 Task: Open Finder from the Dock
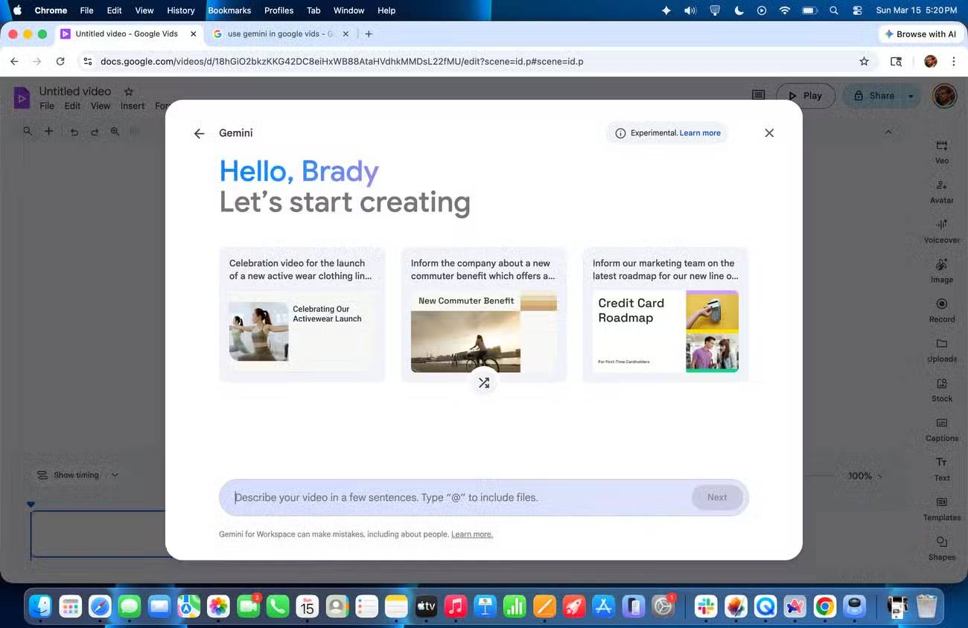coord(40,606)
